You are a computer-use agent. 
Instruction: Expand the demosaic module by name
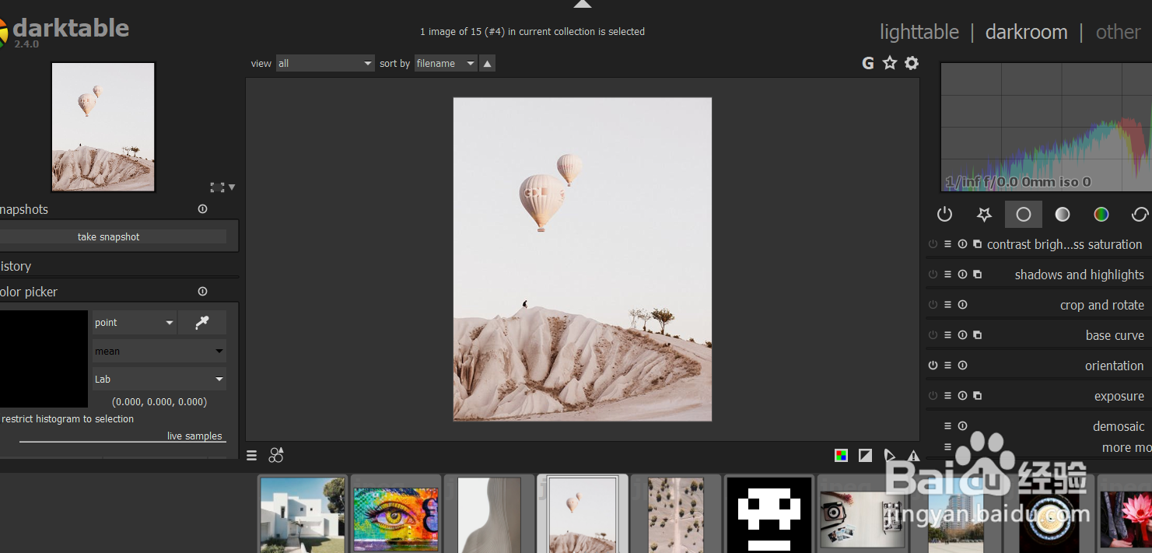coord(1119,426)
